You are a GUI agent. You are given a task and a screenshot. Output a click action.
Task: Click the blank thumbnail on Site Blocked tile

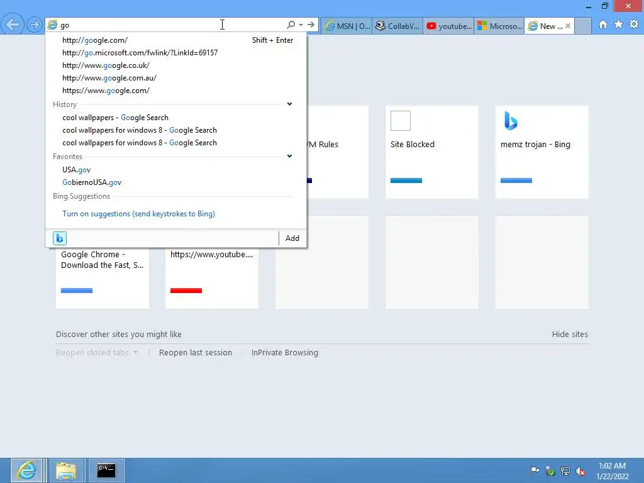(401, 121)
